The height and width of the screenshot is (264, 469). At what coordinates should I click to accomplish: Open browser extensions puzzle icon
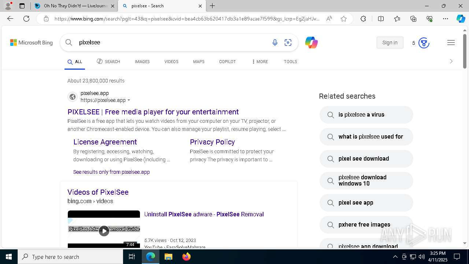(363, 19)
